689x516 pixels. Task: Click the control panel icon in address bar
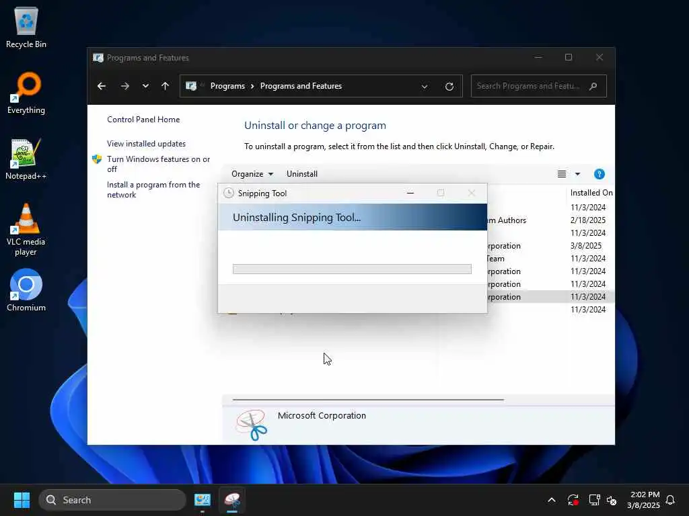pos(191,86)
